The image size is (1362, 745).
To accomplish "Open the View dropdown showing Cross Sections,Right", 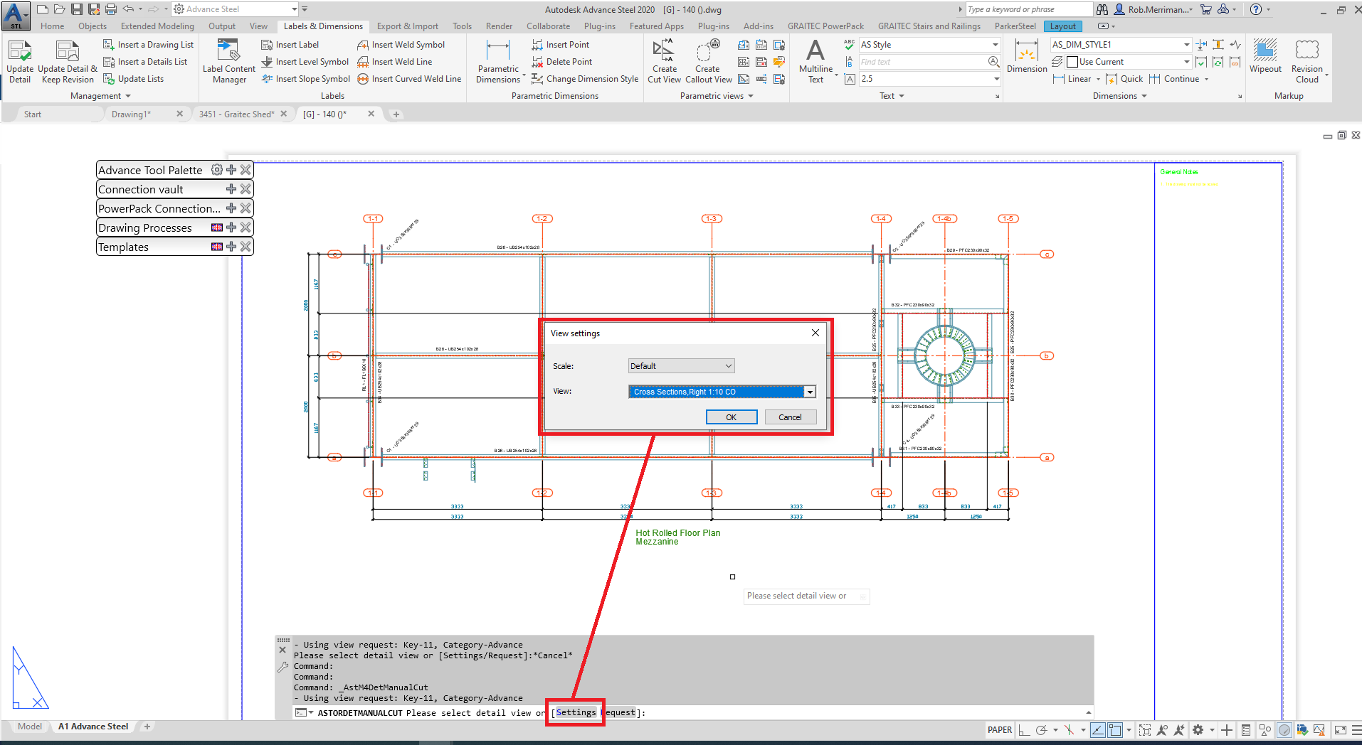I will pos(809,392).
